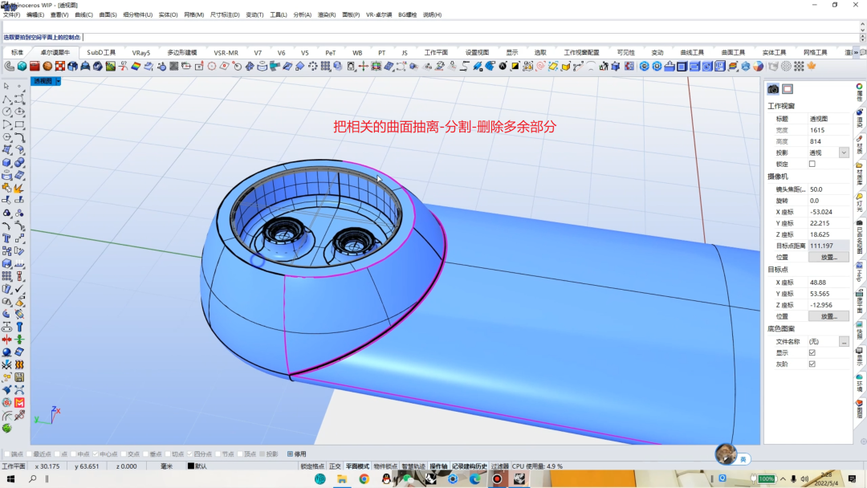Click the teal-cyan cube icon in toolbar
Image resolution: width=867 pixels, height=488 pixels.
point(22,67)
